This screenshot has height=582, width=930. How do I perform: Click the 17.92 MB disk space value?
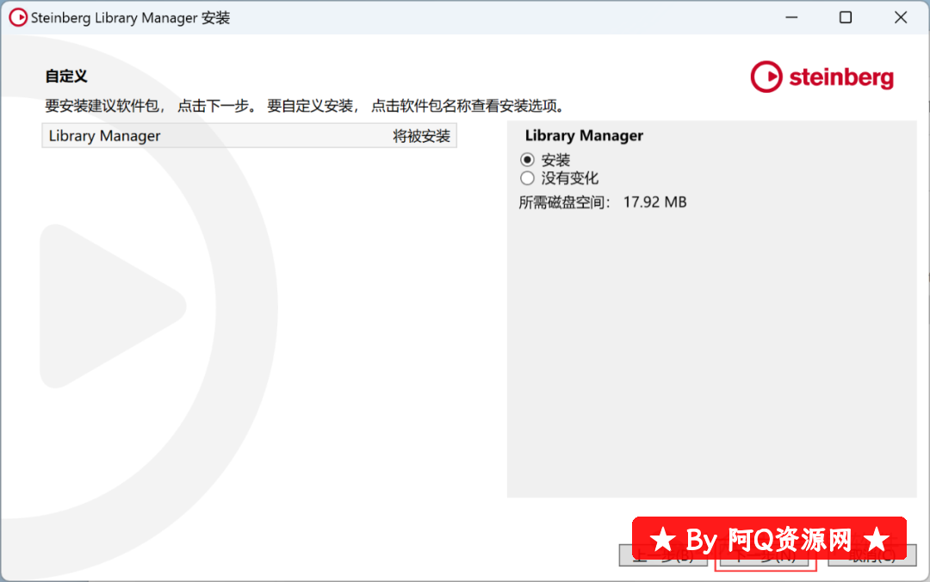pos(654,202)
